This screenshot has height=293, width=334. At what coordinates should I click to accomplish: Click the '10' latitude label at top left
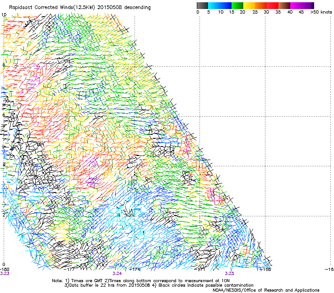[4, 15]
